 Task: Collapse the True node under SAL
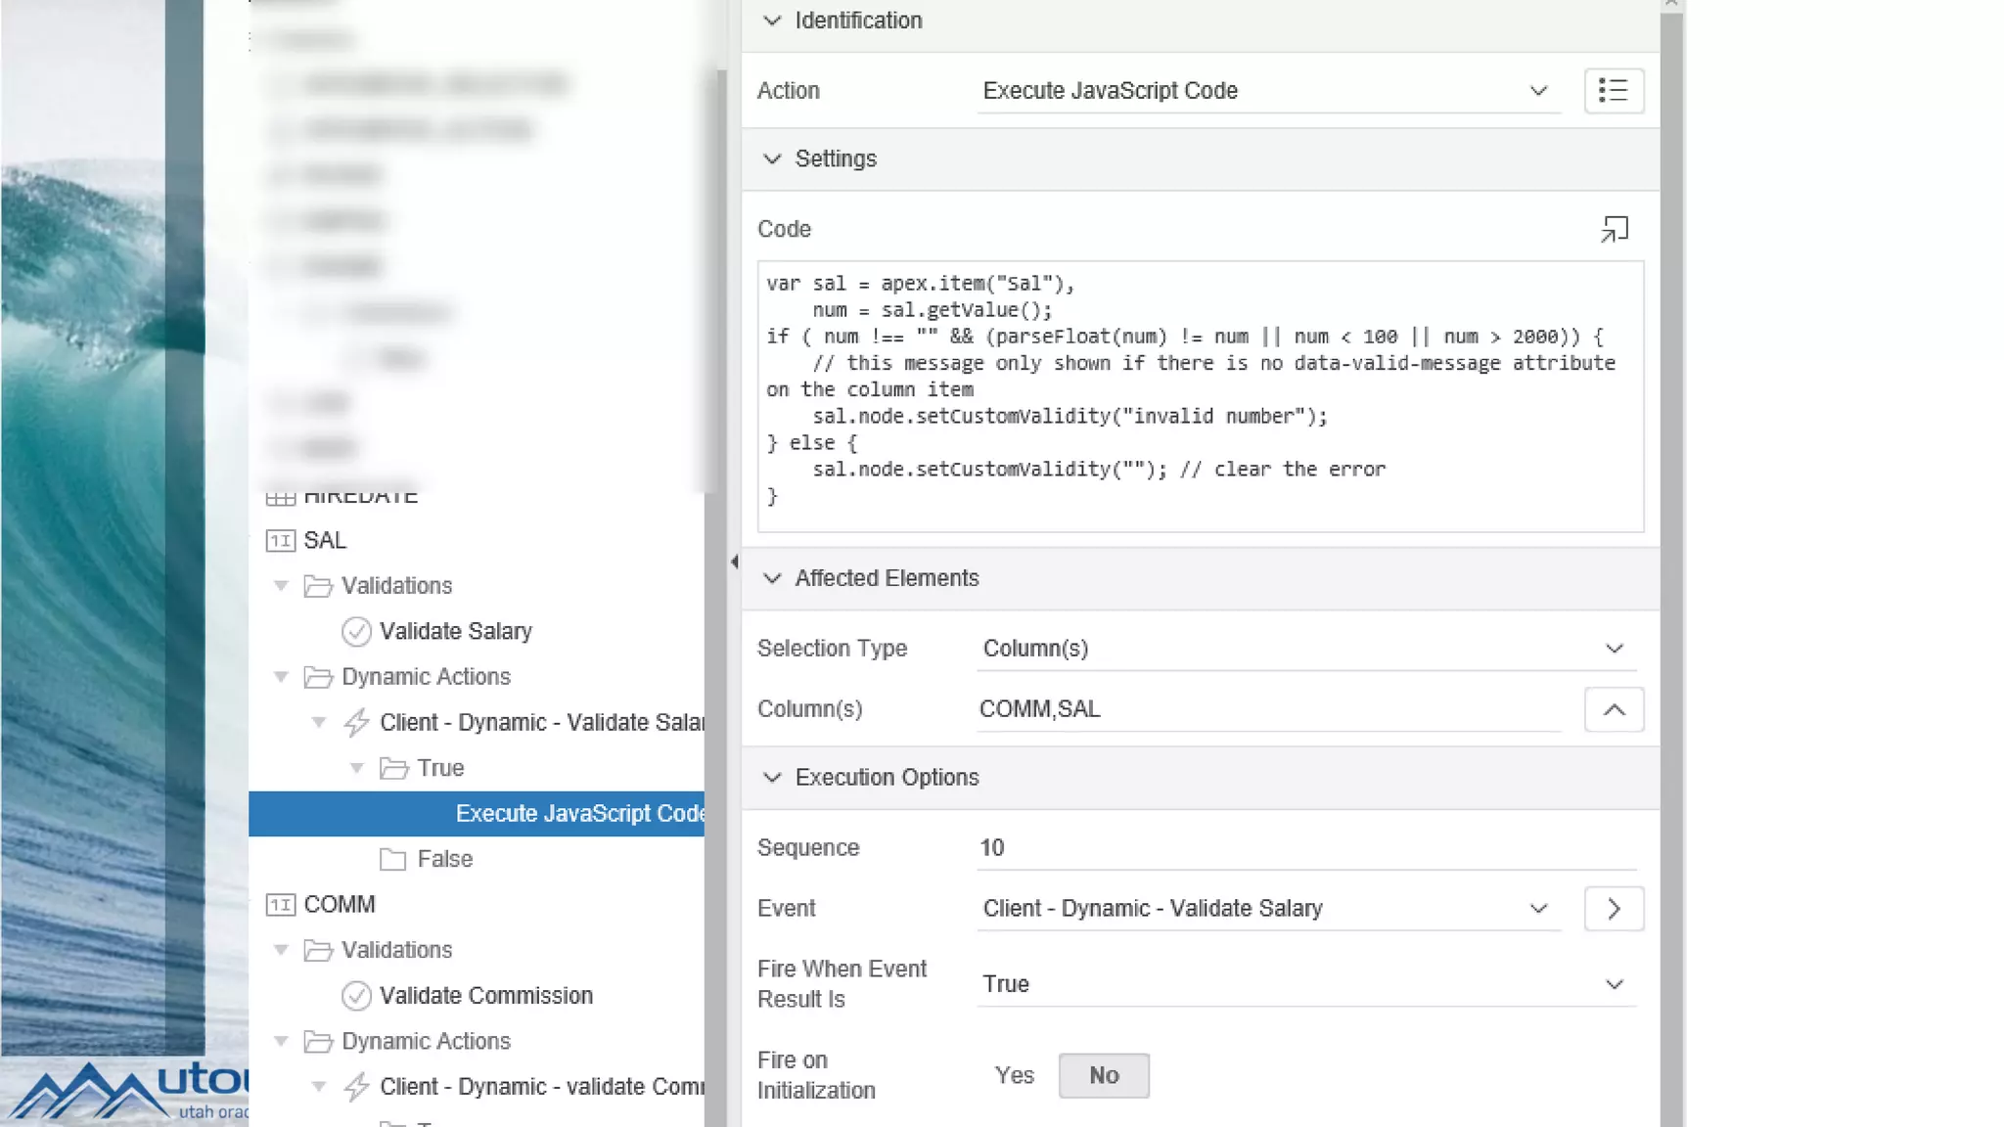click(357, 768)
